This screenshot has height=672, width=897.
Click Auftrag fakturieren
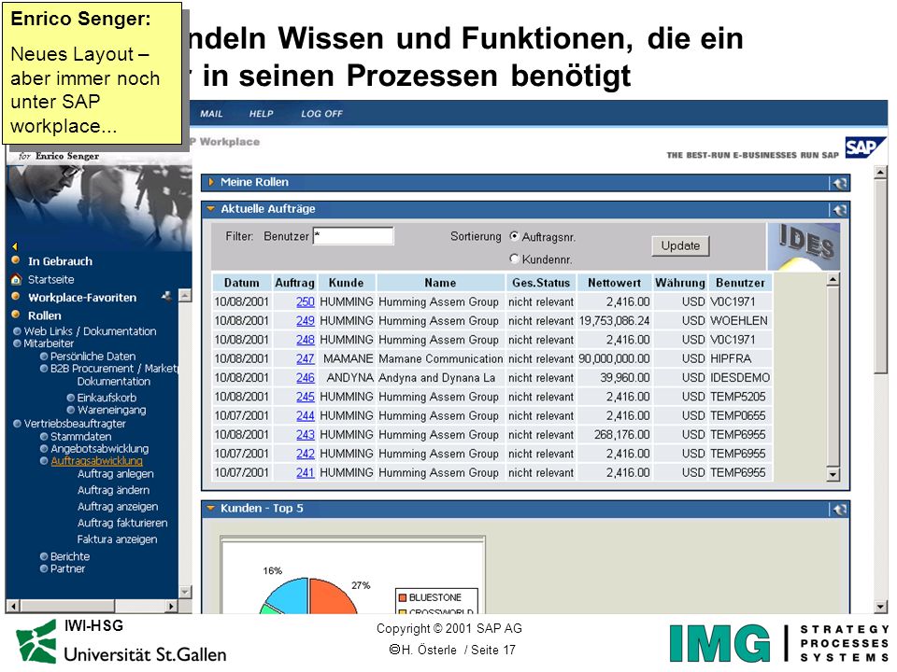click(122, 523)
